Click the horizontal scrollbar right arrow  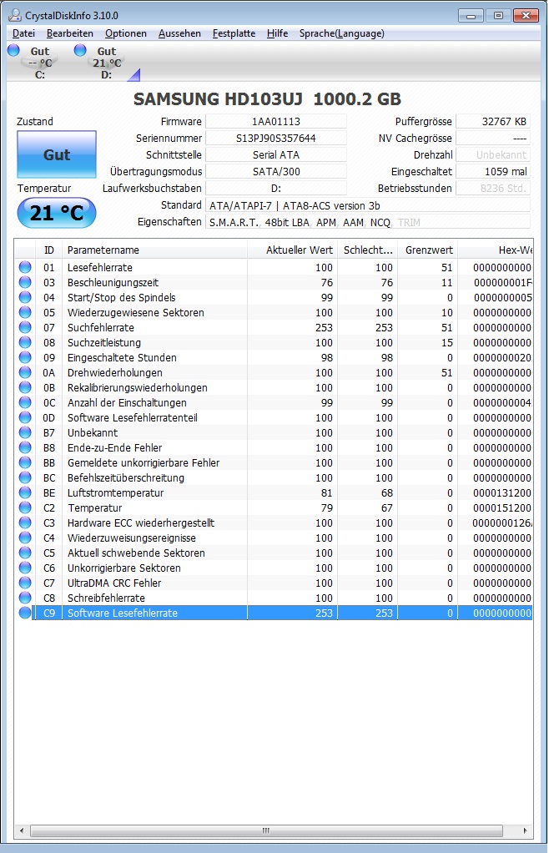coord(525,830)
